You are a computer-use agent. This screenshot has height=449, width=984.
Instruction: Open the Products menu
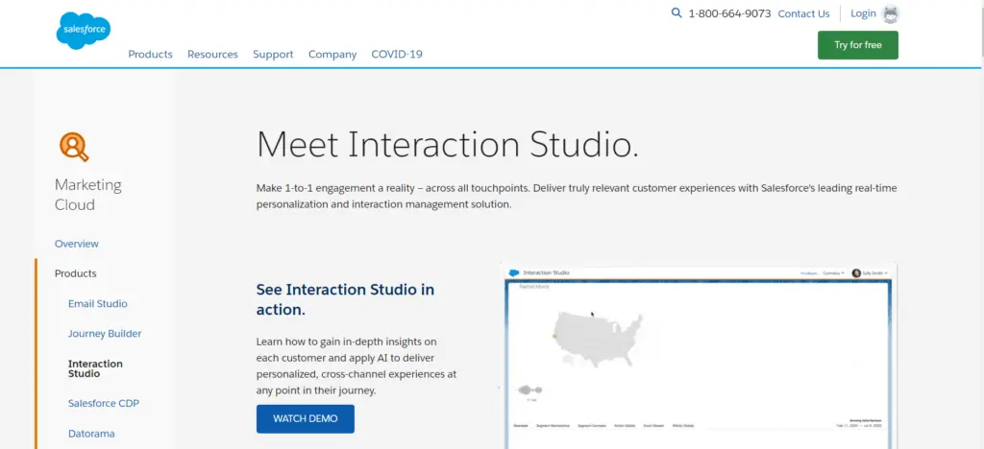pos(150,55)
